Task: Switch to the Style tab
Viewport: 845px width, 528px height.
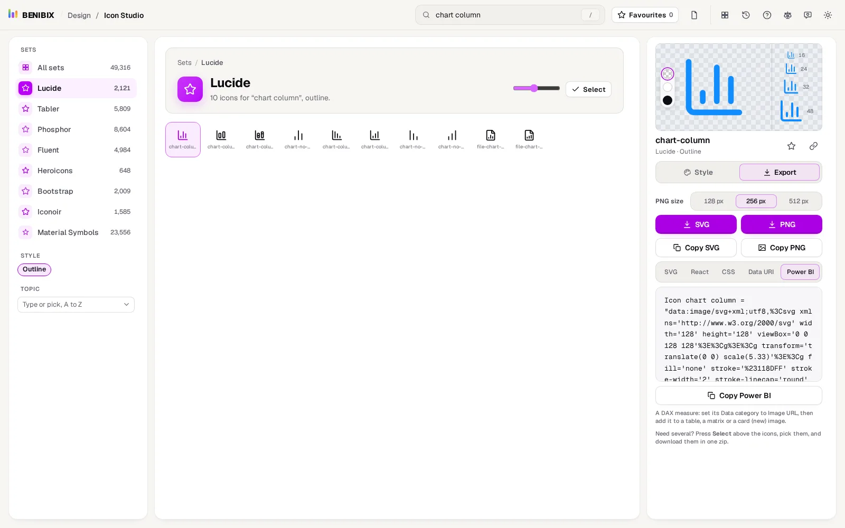Action: click(698, 172)
